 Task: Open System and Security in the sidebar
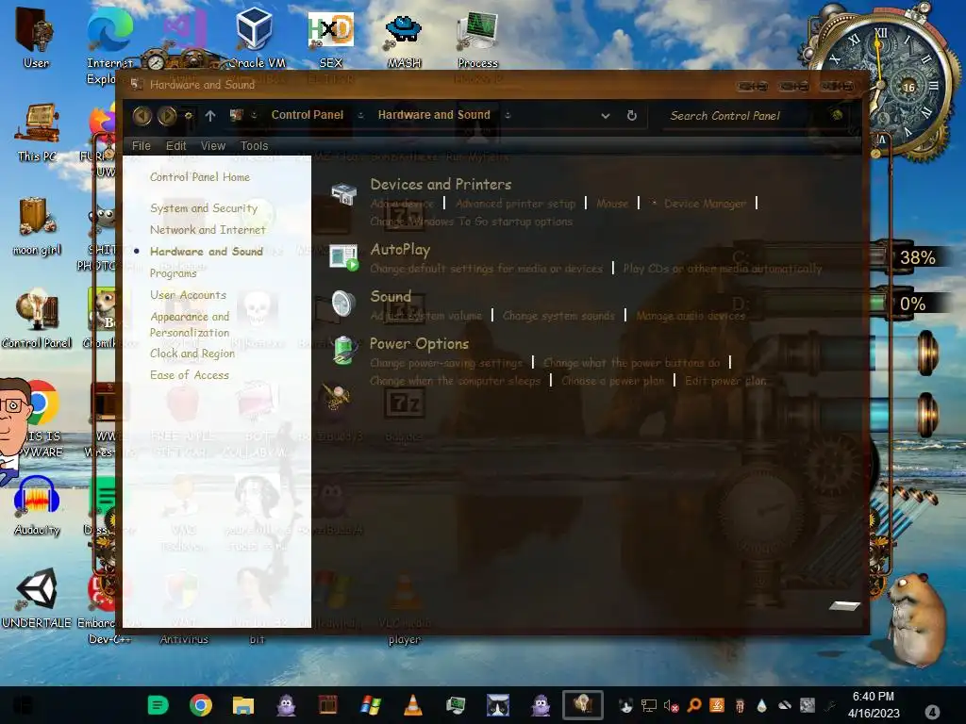pyautogui.click(x=204, y=208)
